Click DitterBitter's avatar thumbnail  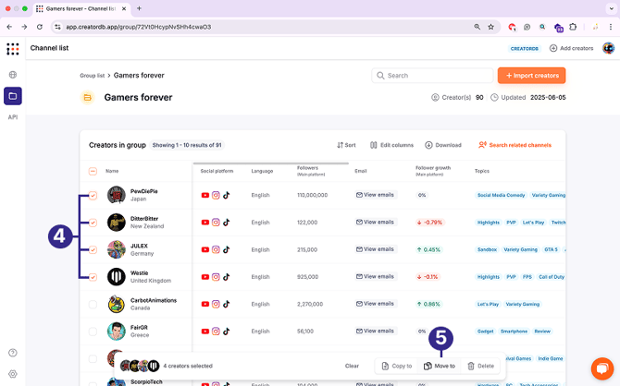[x=117, y=223]
